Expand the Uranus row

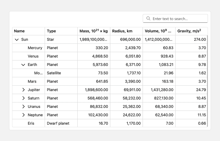23,107
